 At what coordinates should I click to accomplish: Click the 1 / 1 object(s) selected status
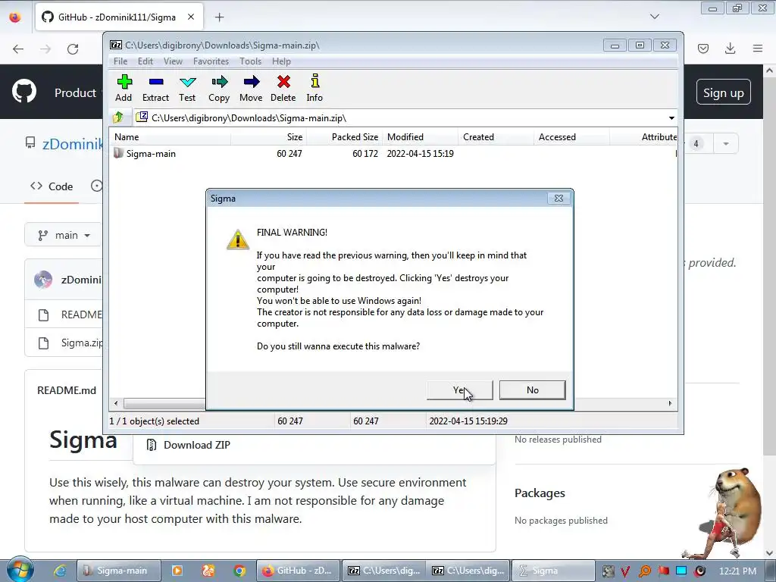tap(155, 421)
